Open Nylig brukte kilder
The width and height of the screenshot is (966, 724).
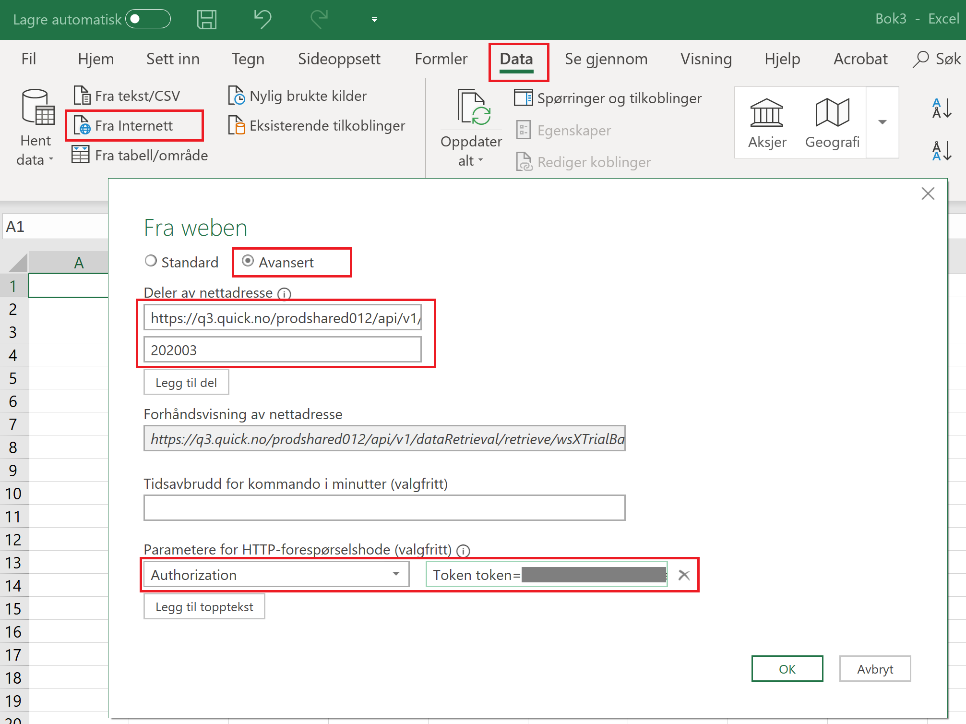tap(298, 96)
